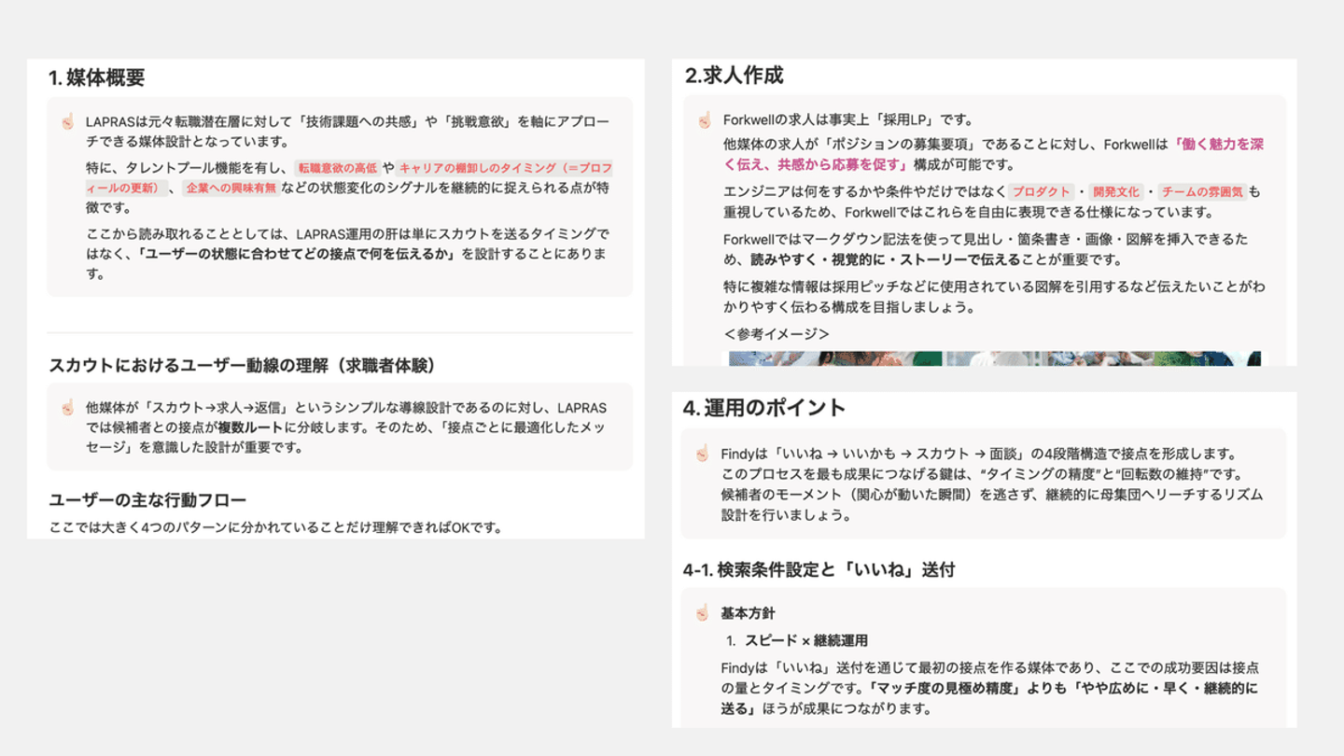Click the プロダクト highlighted tag
The width and height of the screenshot is (1344, 756).
[x=1042, y=192]
